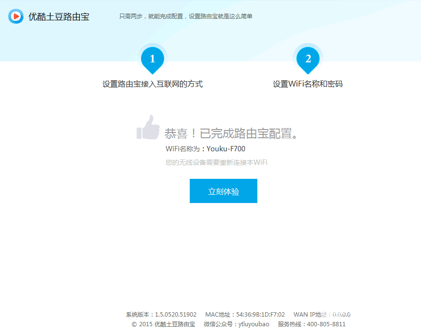Screen dimensions: 421x334
Task: Click the 优酷土豆路由宝 title text
Action: pyautogui.click(x=59, y=16)
